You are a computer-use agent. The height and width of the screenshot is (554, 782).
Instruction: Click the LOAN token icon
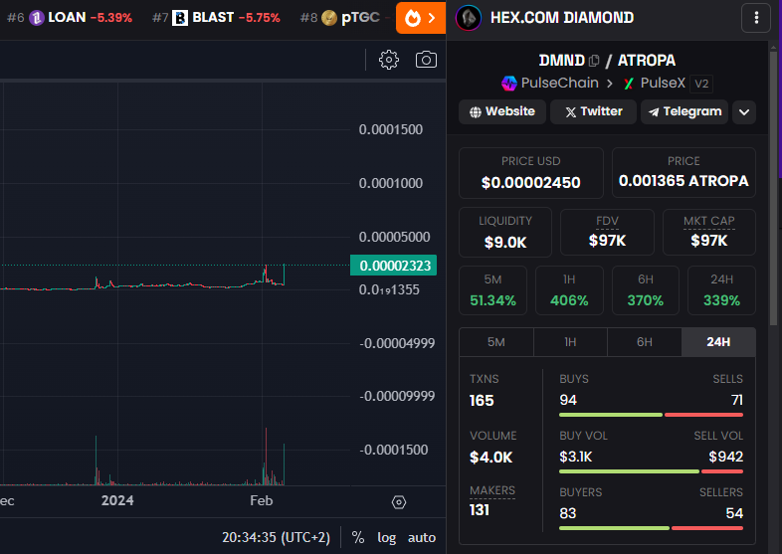coord(37,18)
